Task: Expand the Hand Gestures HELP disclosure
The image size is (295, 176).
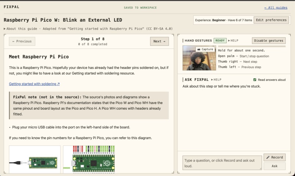Action: [233, 41]
